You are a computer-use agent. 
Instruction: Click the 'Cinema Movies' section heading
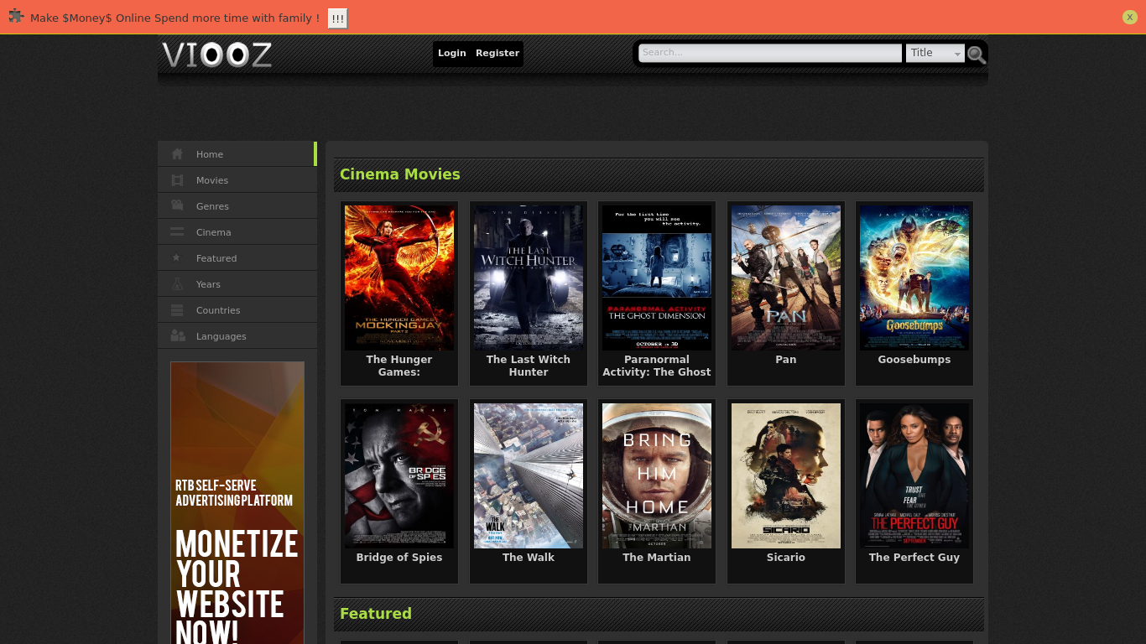coord(400,174)
